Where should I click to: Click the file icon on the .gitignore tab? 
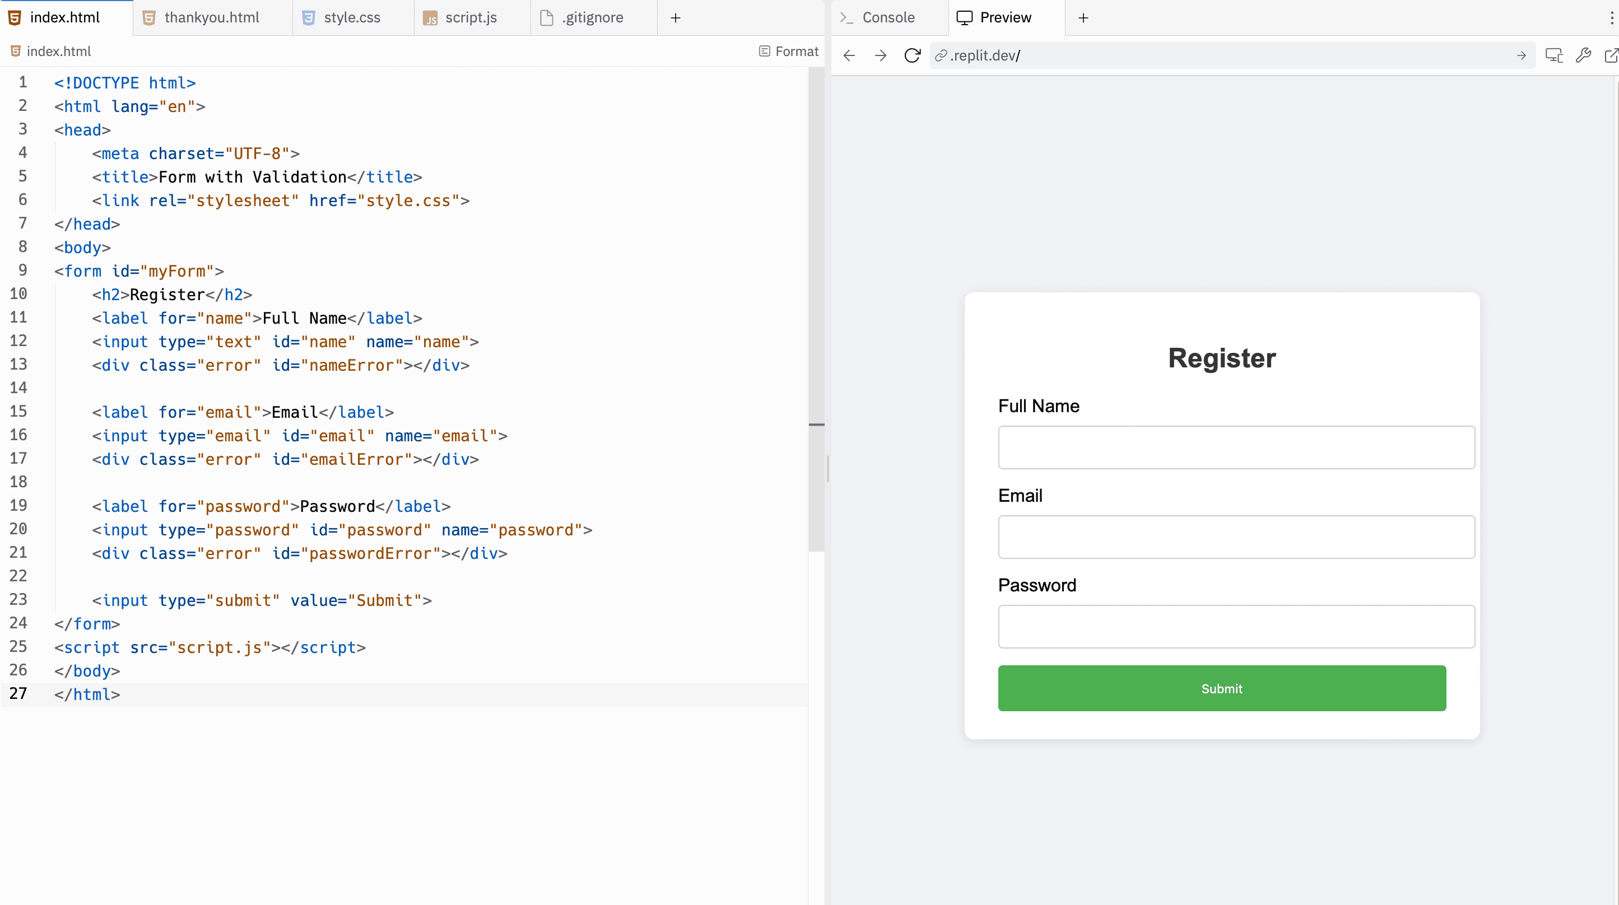(x=547, y=18)
